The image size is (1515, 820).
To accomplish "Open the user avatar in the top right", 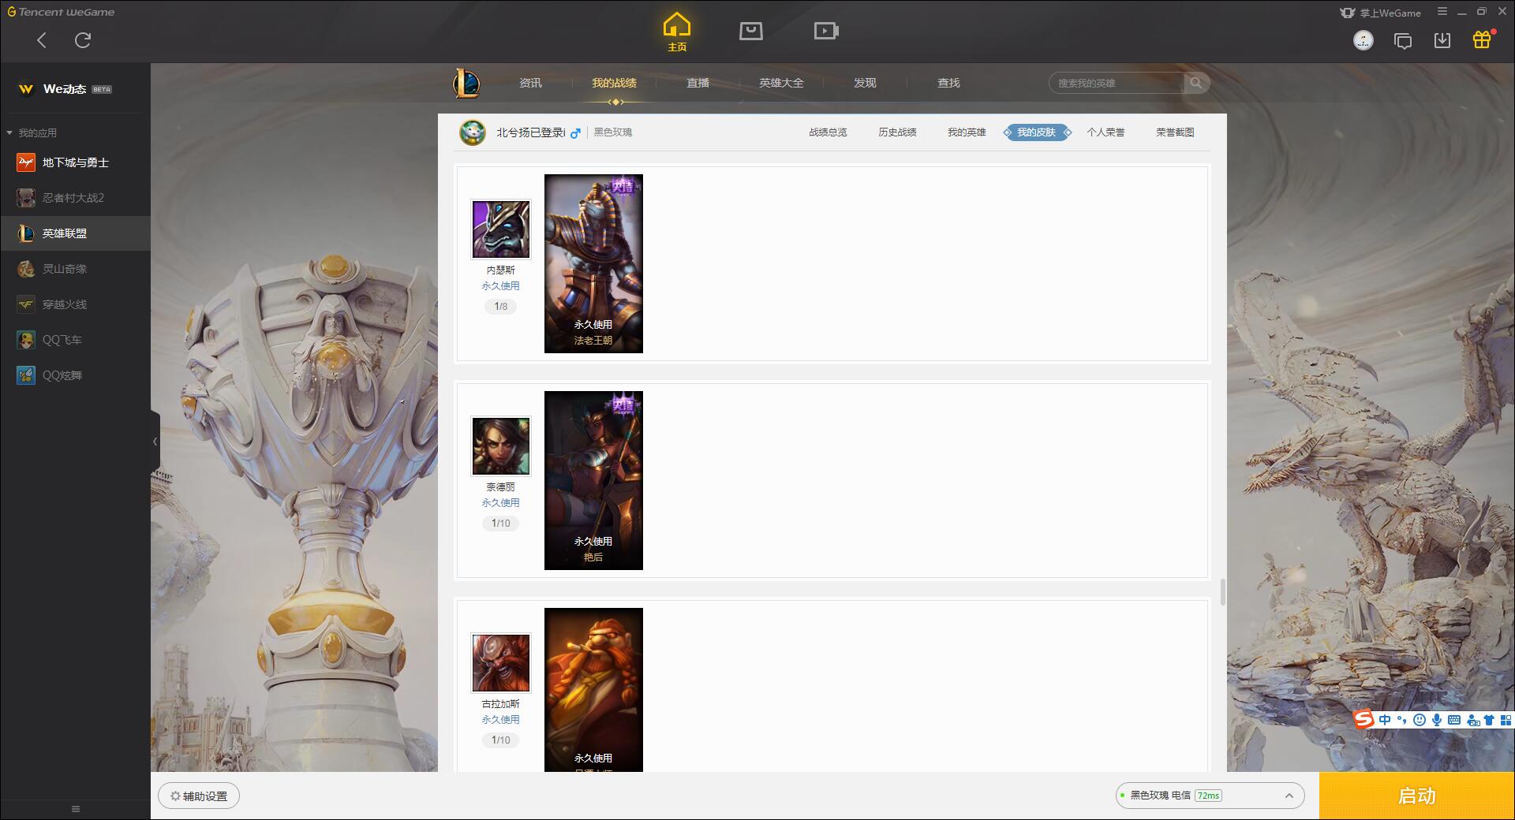I will (1363, 40).
